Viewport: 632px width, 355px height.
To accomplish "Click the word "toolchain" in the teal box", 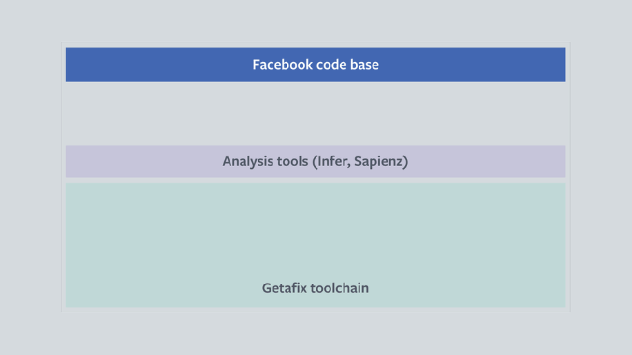I will 339,287.
